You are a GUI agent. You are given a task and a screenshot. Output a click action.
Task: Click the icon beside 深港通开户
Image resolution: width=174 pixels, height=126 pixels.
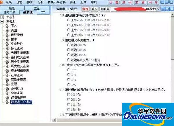click(7, 98)
